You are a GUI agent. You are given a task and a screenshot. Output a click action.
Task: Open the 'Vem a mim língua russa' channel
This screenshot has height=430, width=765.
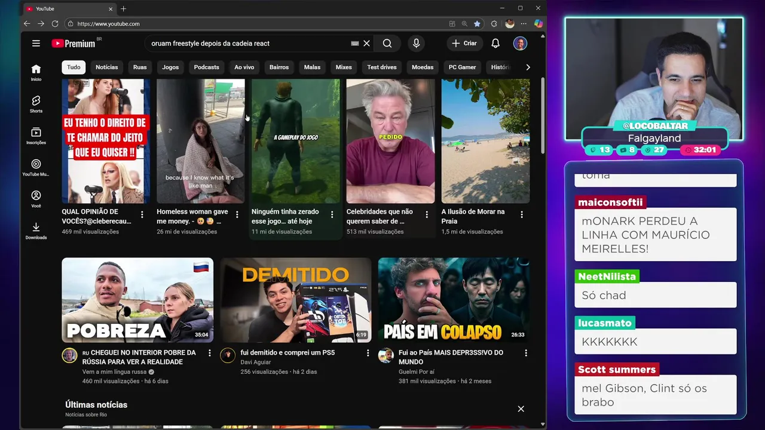(114, 371)
